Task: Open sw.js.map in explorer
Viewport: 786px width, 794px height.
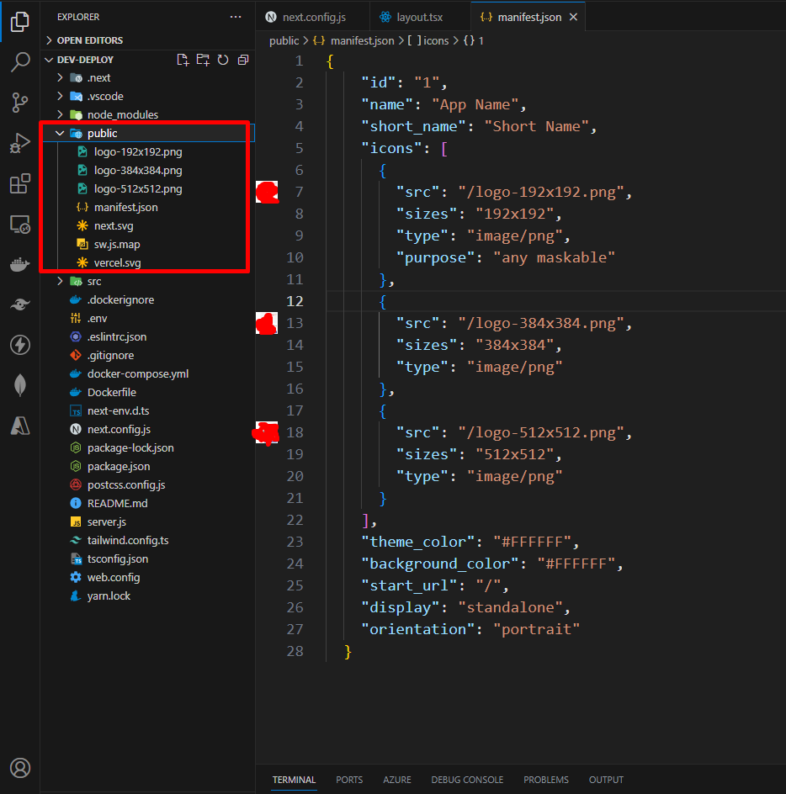Action: [x=147, y=245]
